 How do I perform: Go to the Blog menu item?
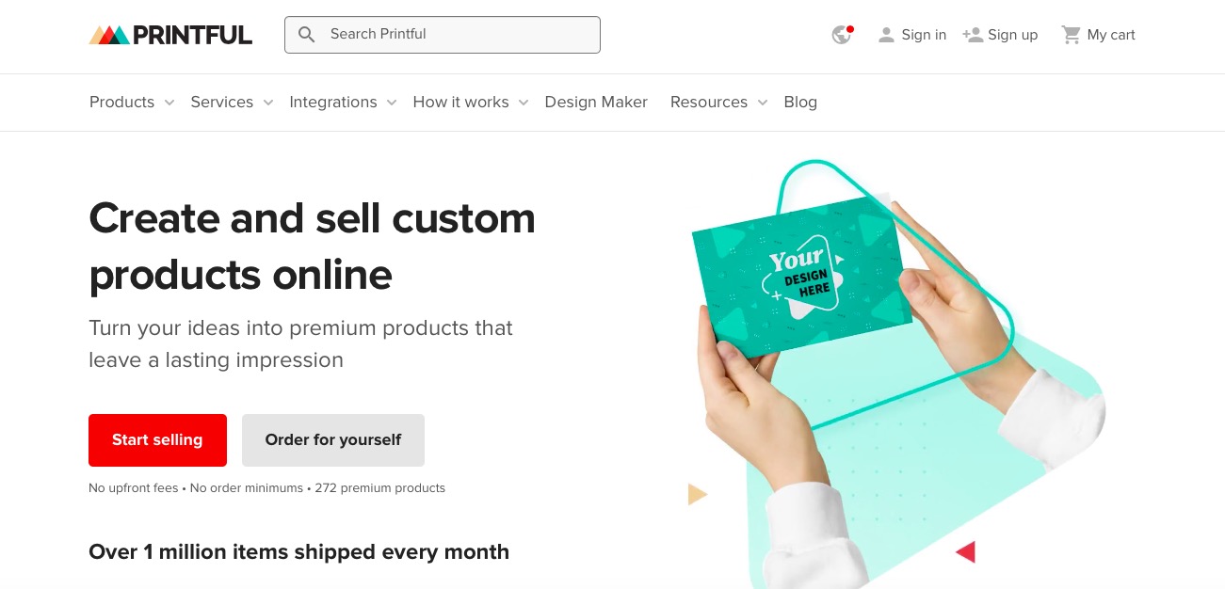click(800, 102)
